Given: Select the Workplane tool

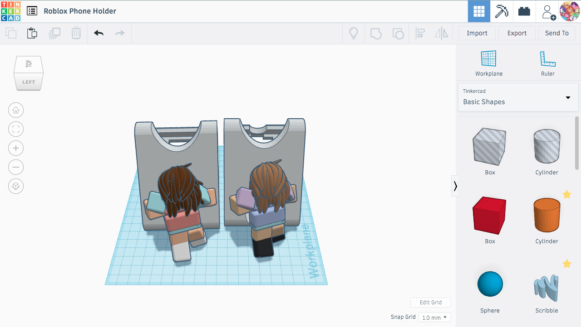Looking at the screenshot, I should pos(489,63).
